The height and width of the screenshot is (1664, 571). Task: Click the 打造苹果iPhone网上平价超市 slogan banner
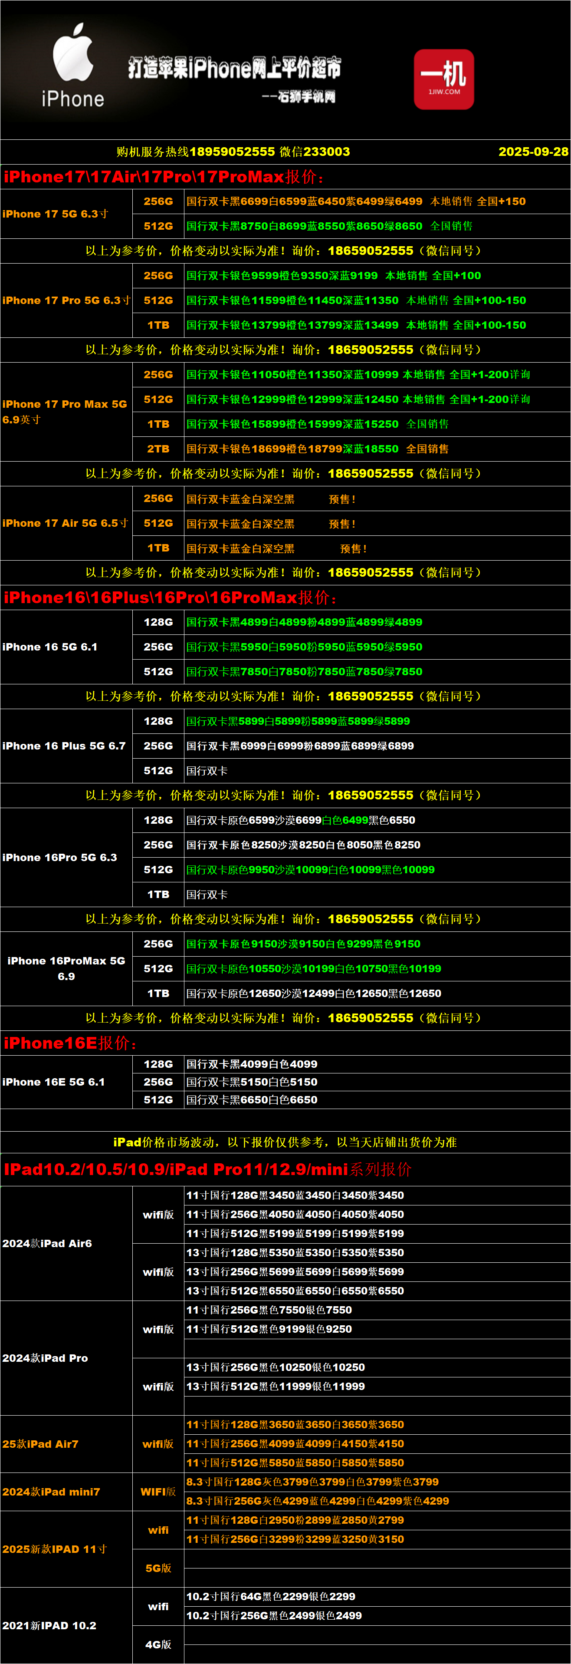tap(234, 67)
